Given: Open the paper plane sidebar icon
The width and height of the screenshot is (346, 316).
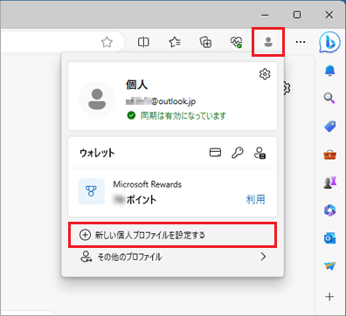Looking at the screenshot, I should pos(329,265).
